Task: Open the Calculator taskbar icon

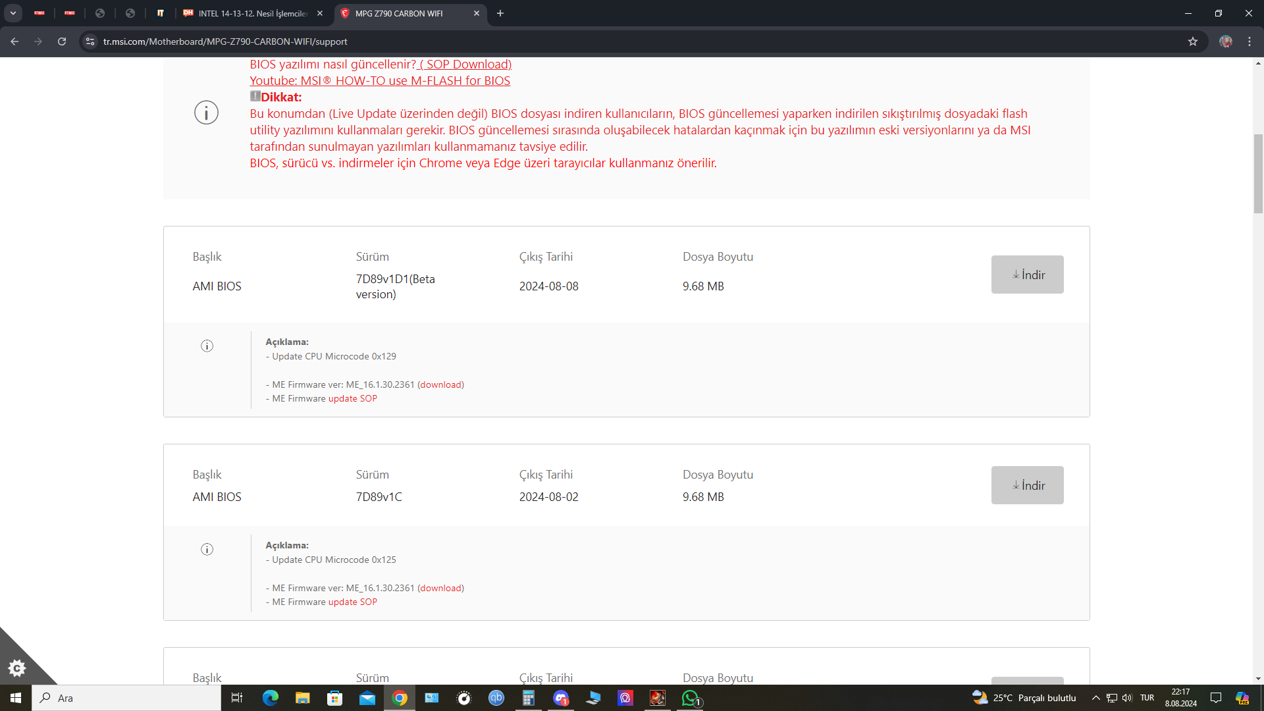Action: point(528,698)
